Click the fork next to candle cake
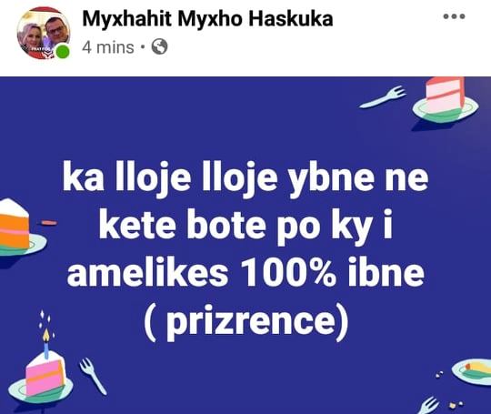This screenshot has width=491, height=414. click(93, 376)
